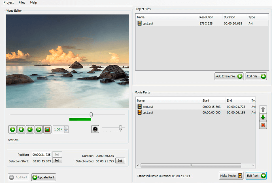Move selected movie part up

[263, 109]
